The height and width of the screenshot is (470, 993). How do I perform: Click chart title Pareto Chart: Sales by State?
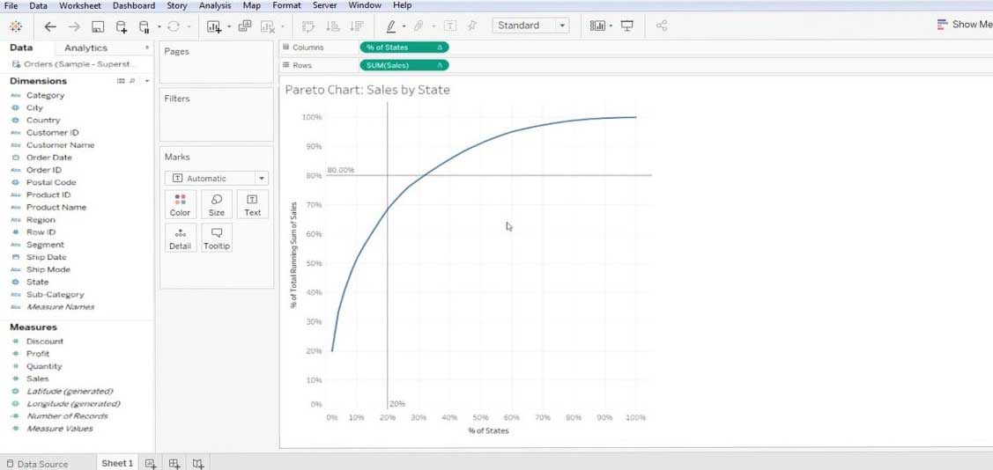coord(367,90)
